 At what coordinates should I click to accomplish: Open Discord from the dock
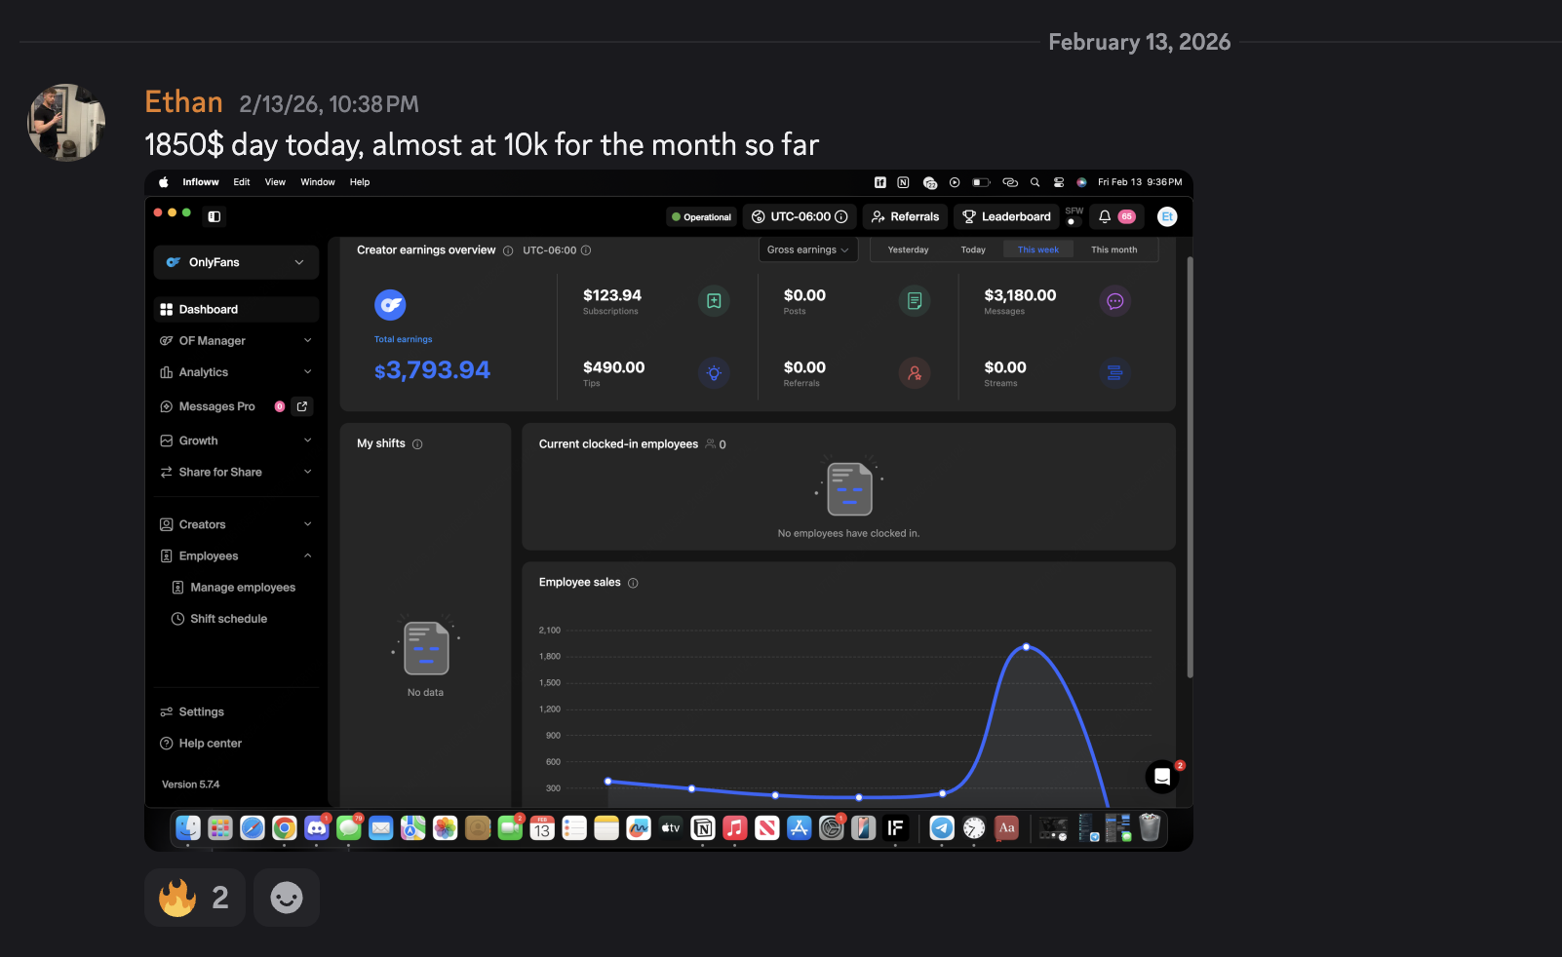[317, 828]
